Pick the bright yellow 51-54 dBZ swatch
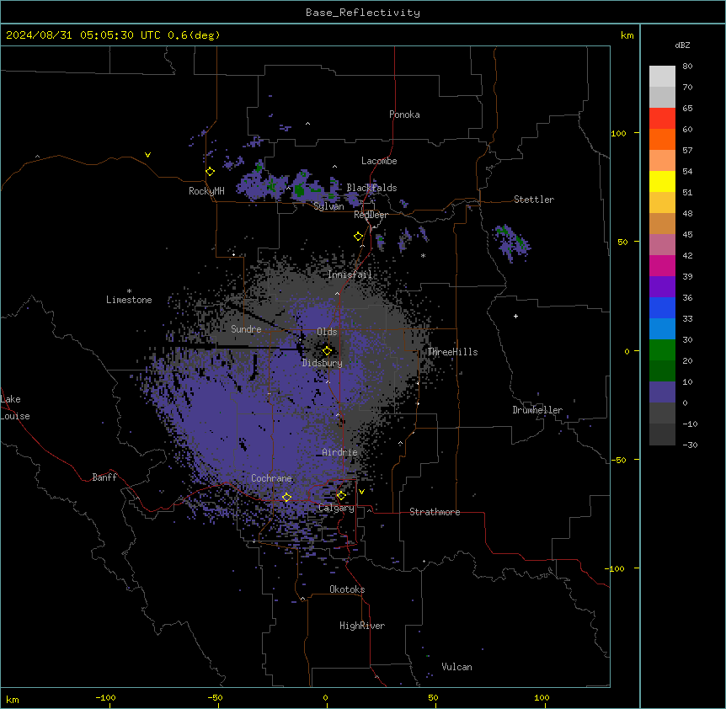This screenshot has width=726, height=709. (662, 181)
